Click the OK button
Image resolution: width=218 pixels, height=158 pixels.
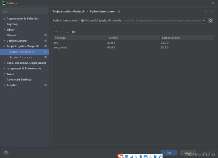(169, 153)
